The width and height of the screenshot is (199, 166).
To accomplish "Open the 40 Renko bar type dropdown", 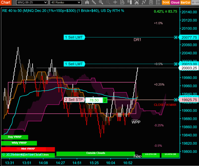I will click(x=66, y=3).
